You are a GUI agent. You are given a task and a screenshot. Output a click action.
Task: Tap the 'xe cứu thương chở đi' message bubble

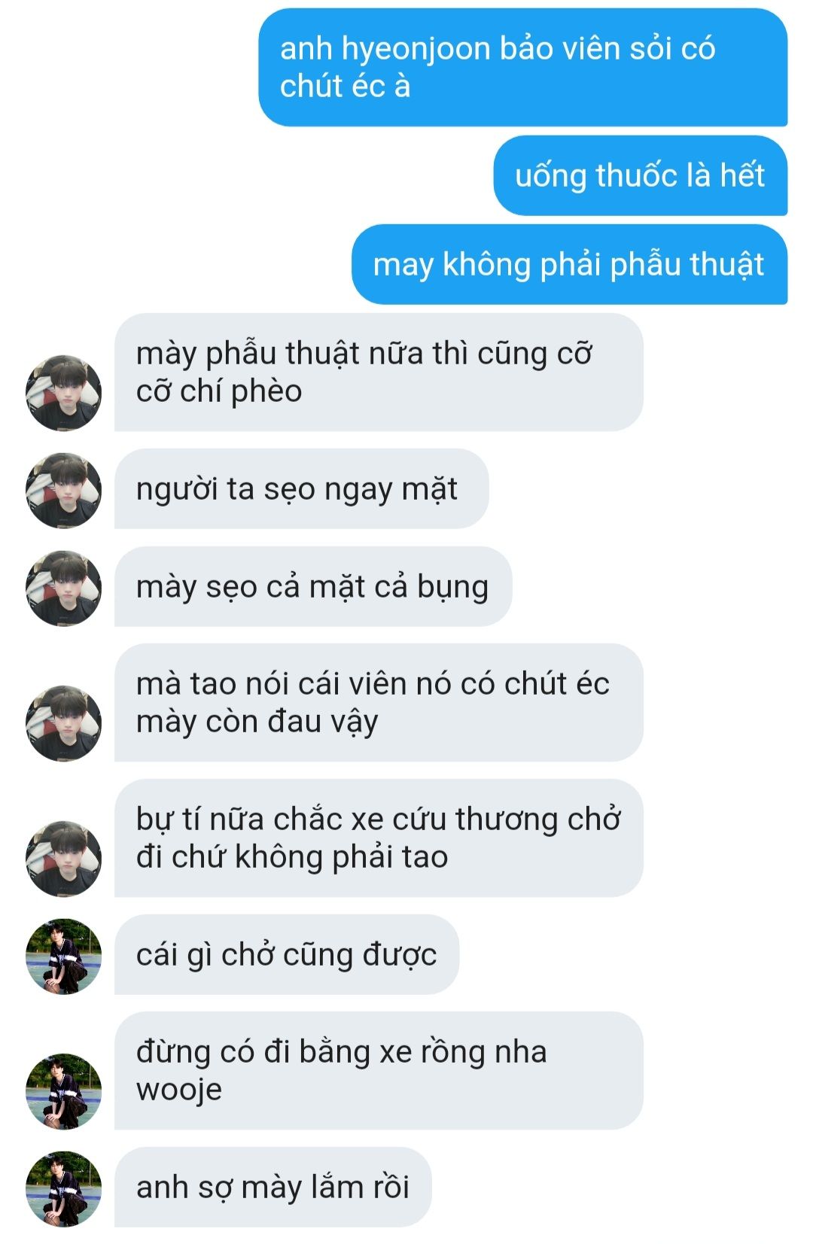pyautogui.click(x=379, y=838)
